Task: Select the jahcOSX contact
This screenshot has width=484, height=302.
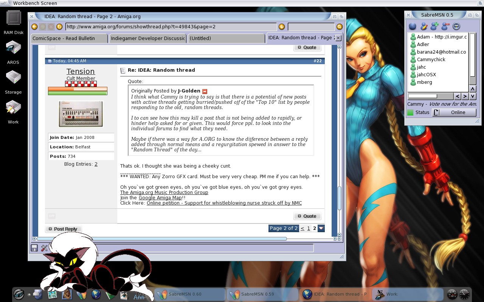Action: point(438,74)
